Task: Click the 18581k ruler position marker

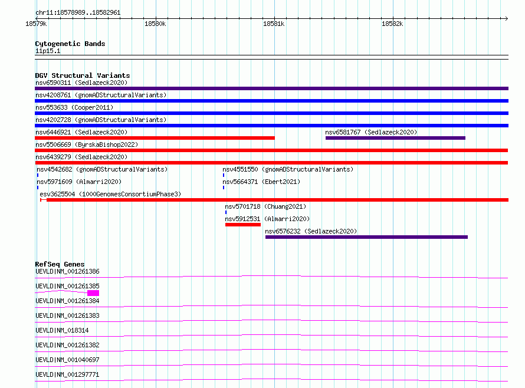Action: pyautogui.click(x=274, y=24)
